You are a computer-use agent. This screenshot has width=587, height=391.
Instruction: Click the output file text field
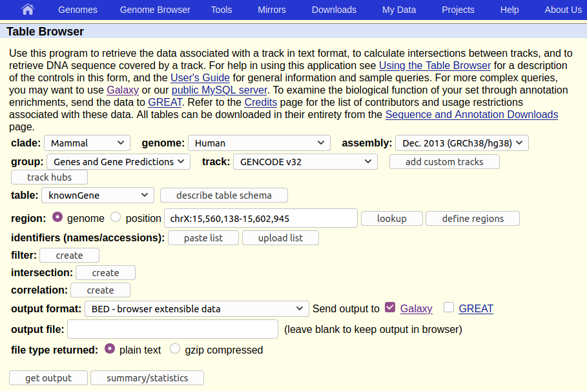[172, 329]
